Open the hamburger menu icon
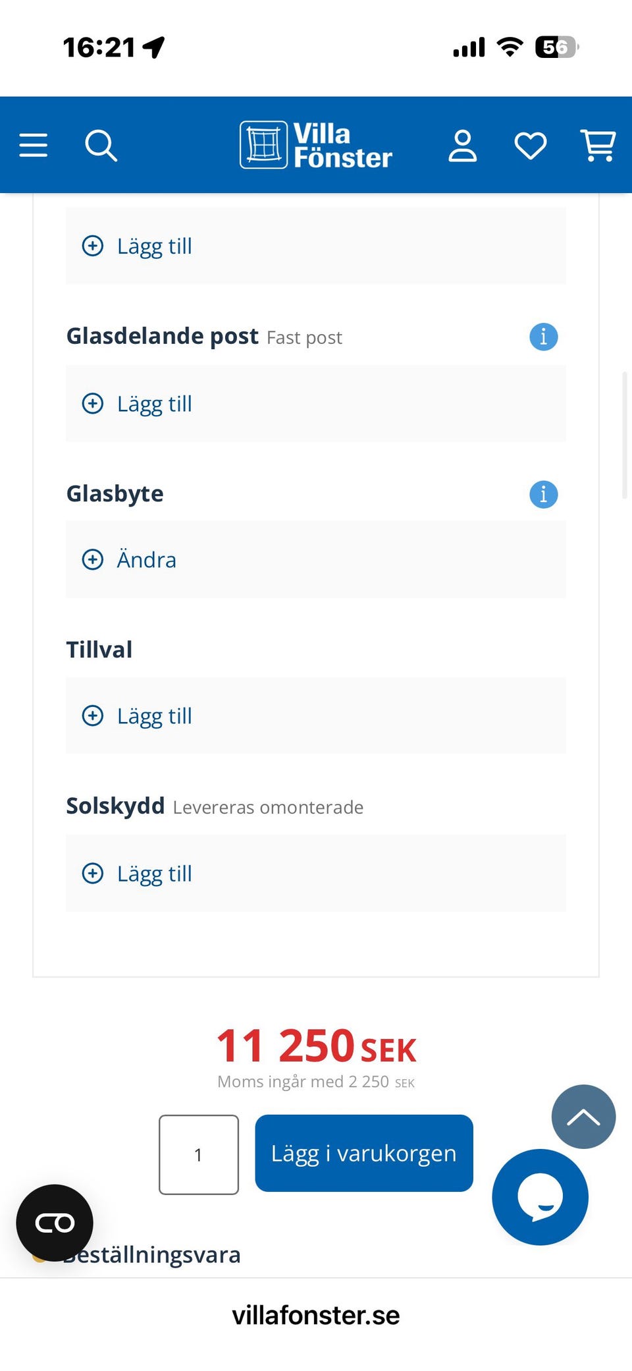This screenshot has height=1371, width=632. [x=34, y=145]
